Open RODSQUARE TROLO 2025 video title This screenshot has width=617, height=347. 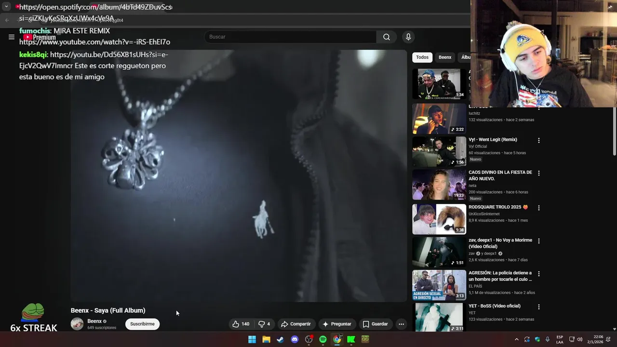point(498,207)
